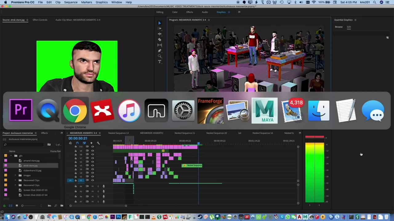This screenshot has width=394, height=221.
Task: Click Add Marker icon in timeline
Action: coord(91,143)
